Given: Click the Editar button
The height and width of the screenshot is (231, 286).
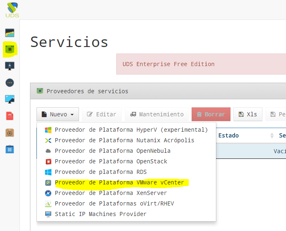Looking at the screenshot, I should [102, 114].
